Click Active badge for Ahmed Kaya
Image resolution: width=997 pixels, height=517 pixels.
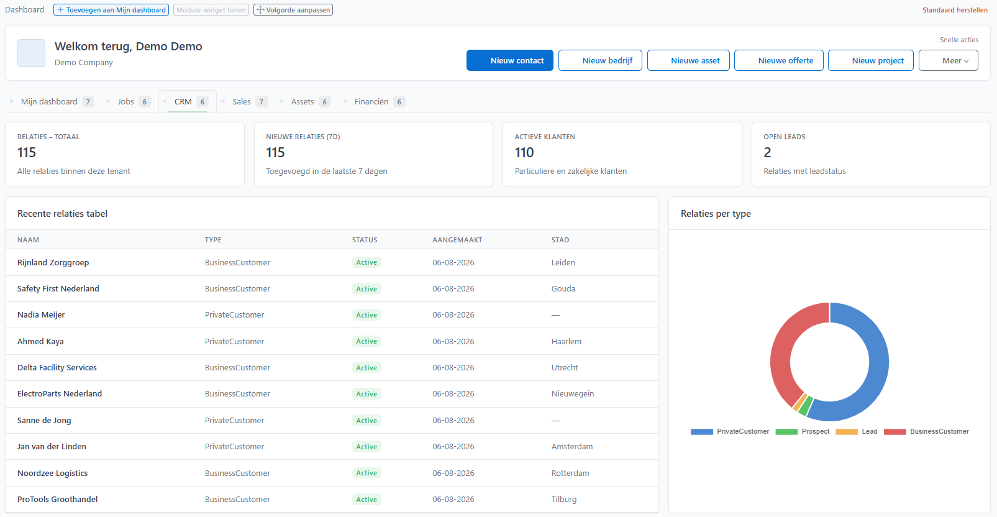[x=366, y=341]
